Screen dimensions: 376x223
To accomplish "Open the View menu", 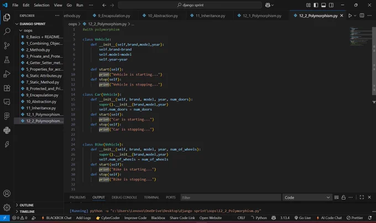I will click(x=58, y=5).
